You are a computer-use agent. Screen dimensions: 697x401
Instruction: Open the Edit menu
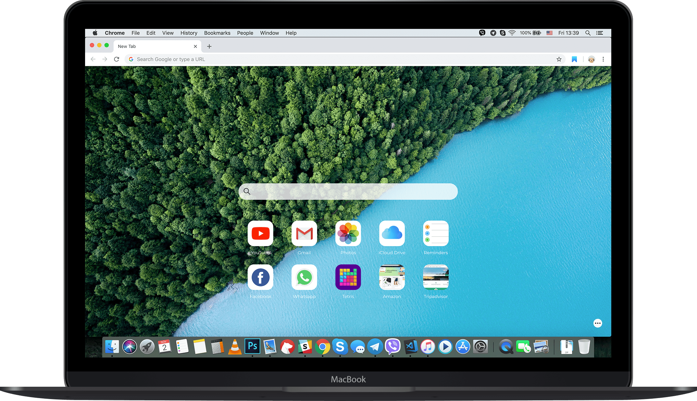tap(151, 33)
